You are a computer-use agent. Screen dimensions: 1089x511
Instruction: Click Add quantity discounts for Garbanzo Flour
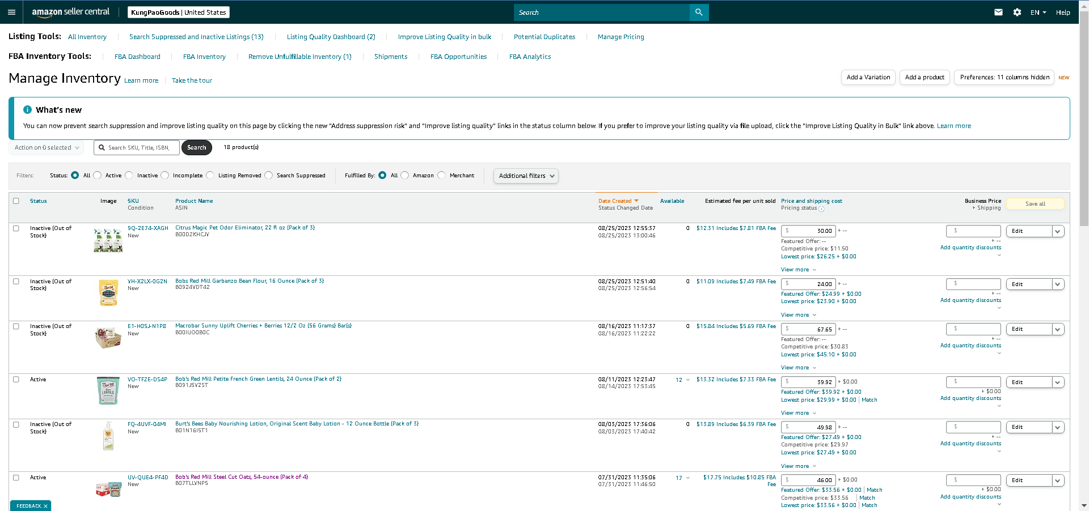tap(970, 300)
